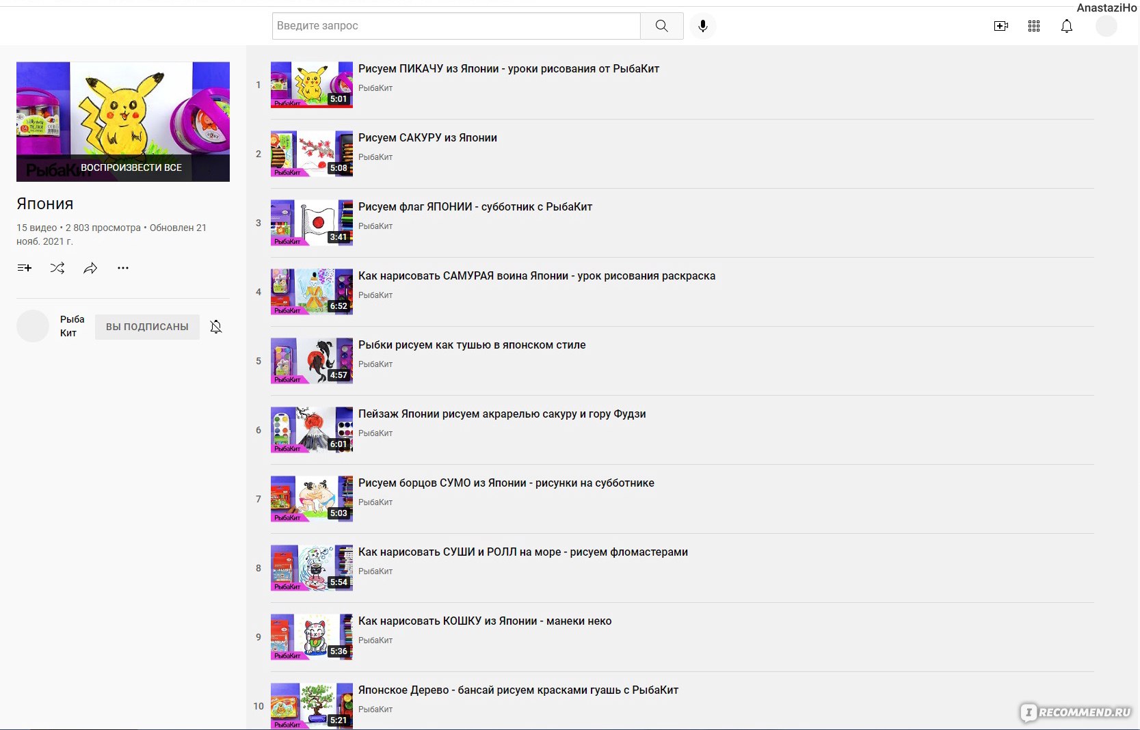Open video Как нарисовать СУШИ и РОЛЛ
Screen dimensions: 1140x730
523,552
